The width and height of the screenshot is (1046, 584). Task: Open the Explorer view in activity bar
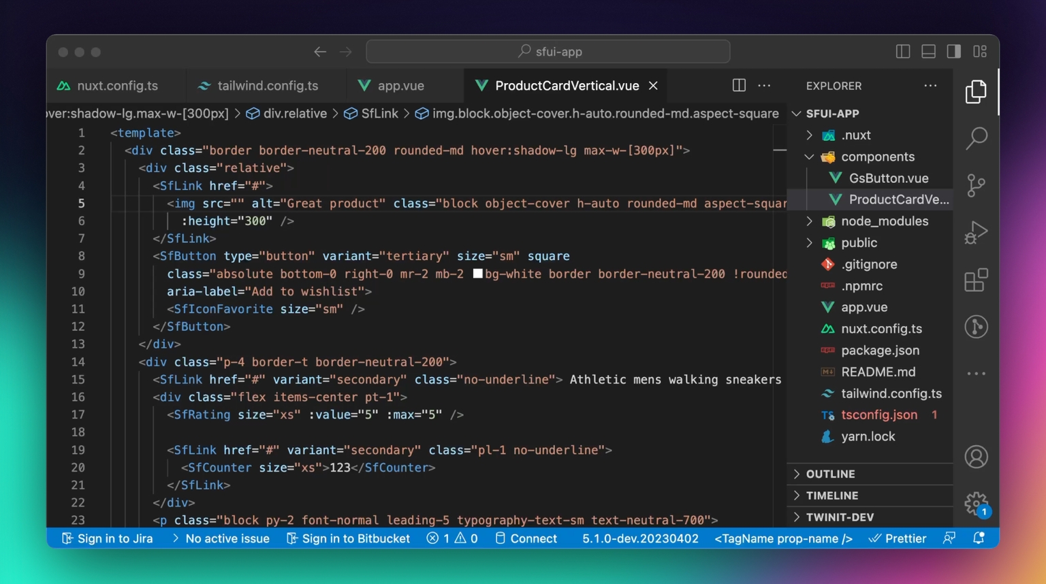[976, 92]
